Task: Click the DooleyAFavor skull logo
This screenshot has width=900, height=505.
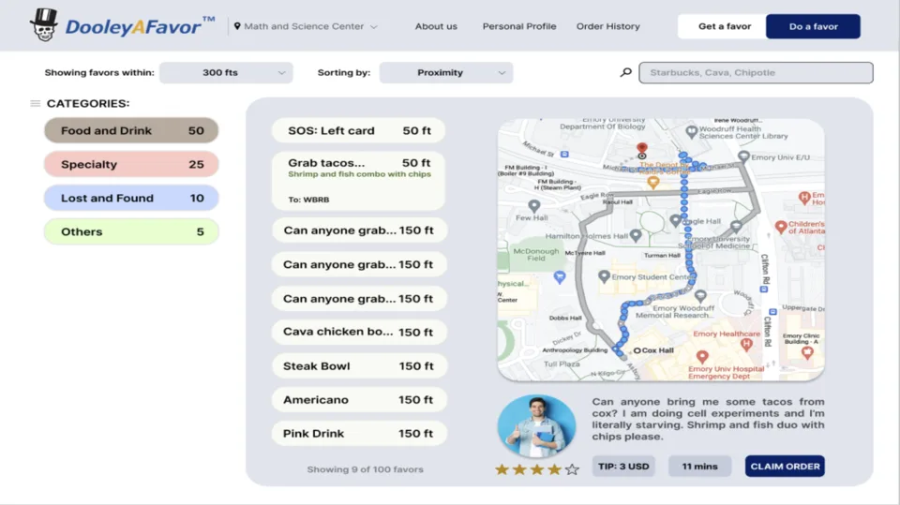Action: point(44,25)
